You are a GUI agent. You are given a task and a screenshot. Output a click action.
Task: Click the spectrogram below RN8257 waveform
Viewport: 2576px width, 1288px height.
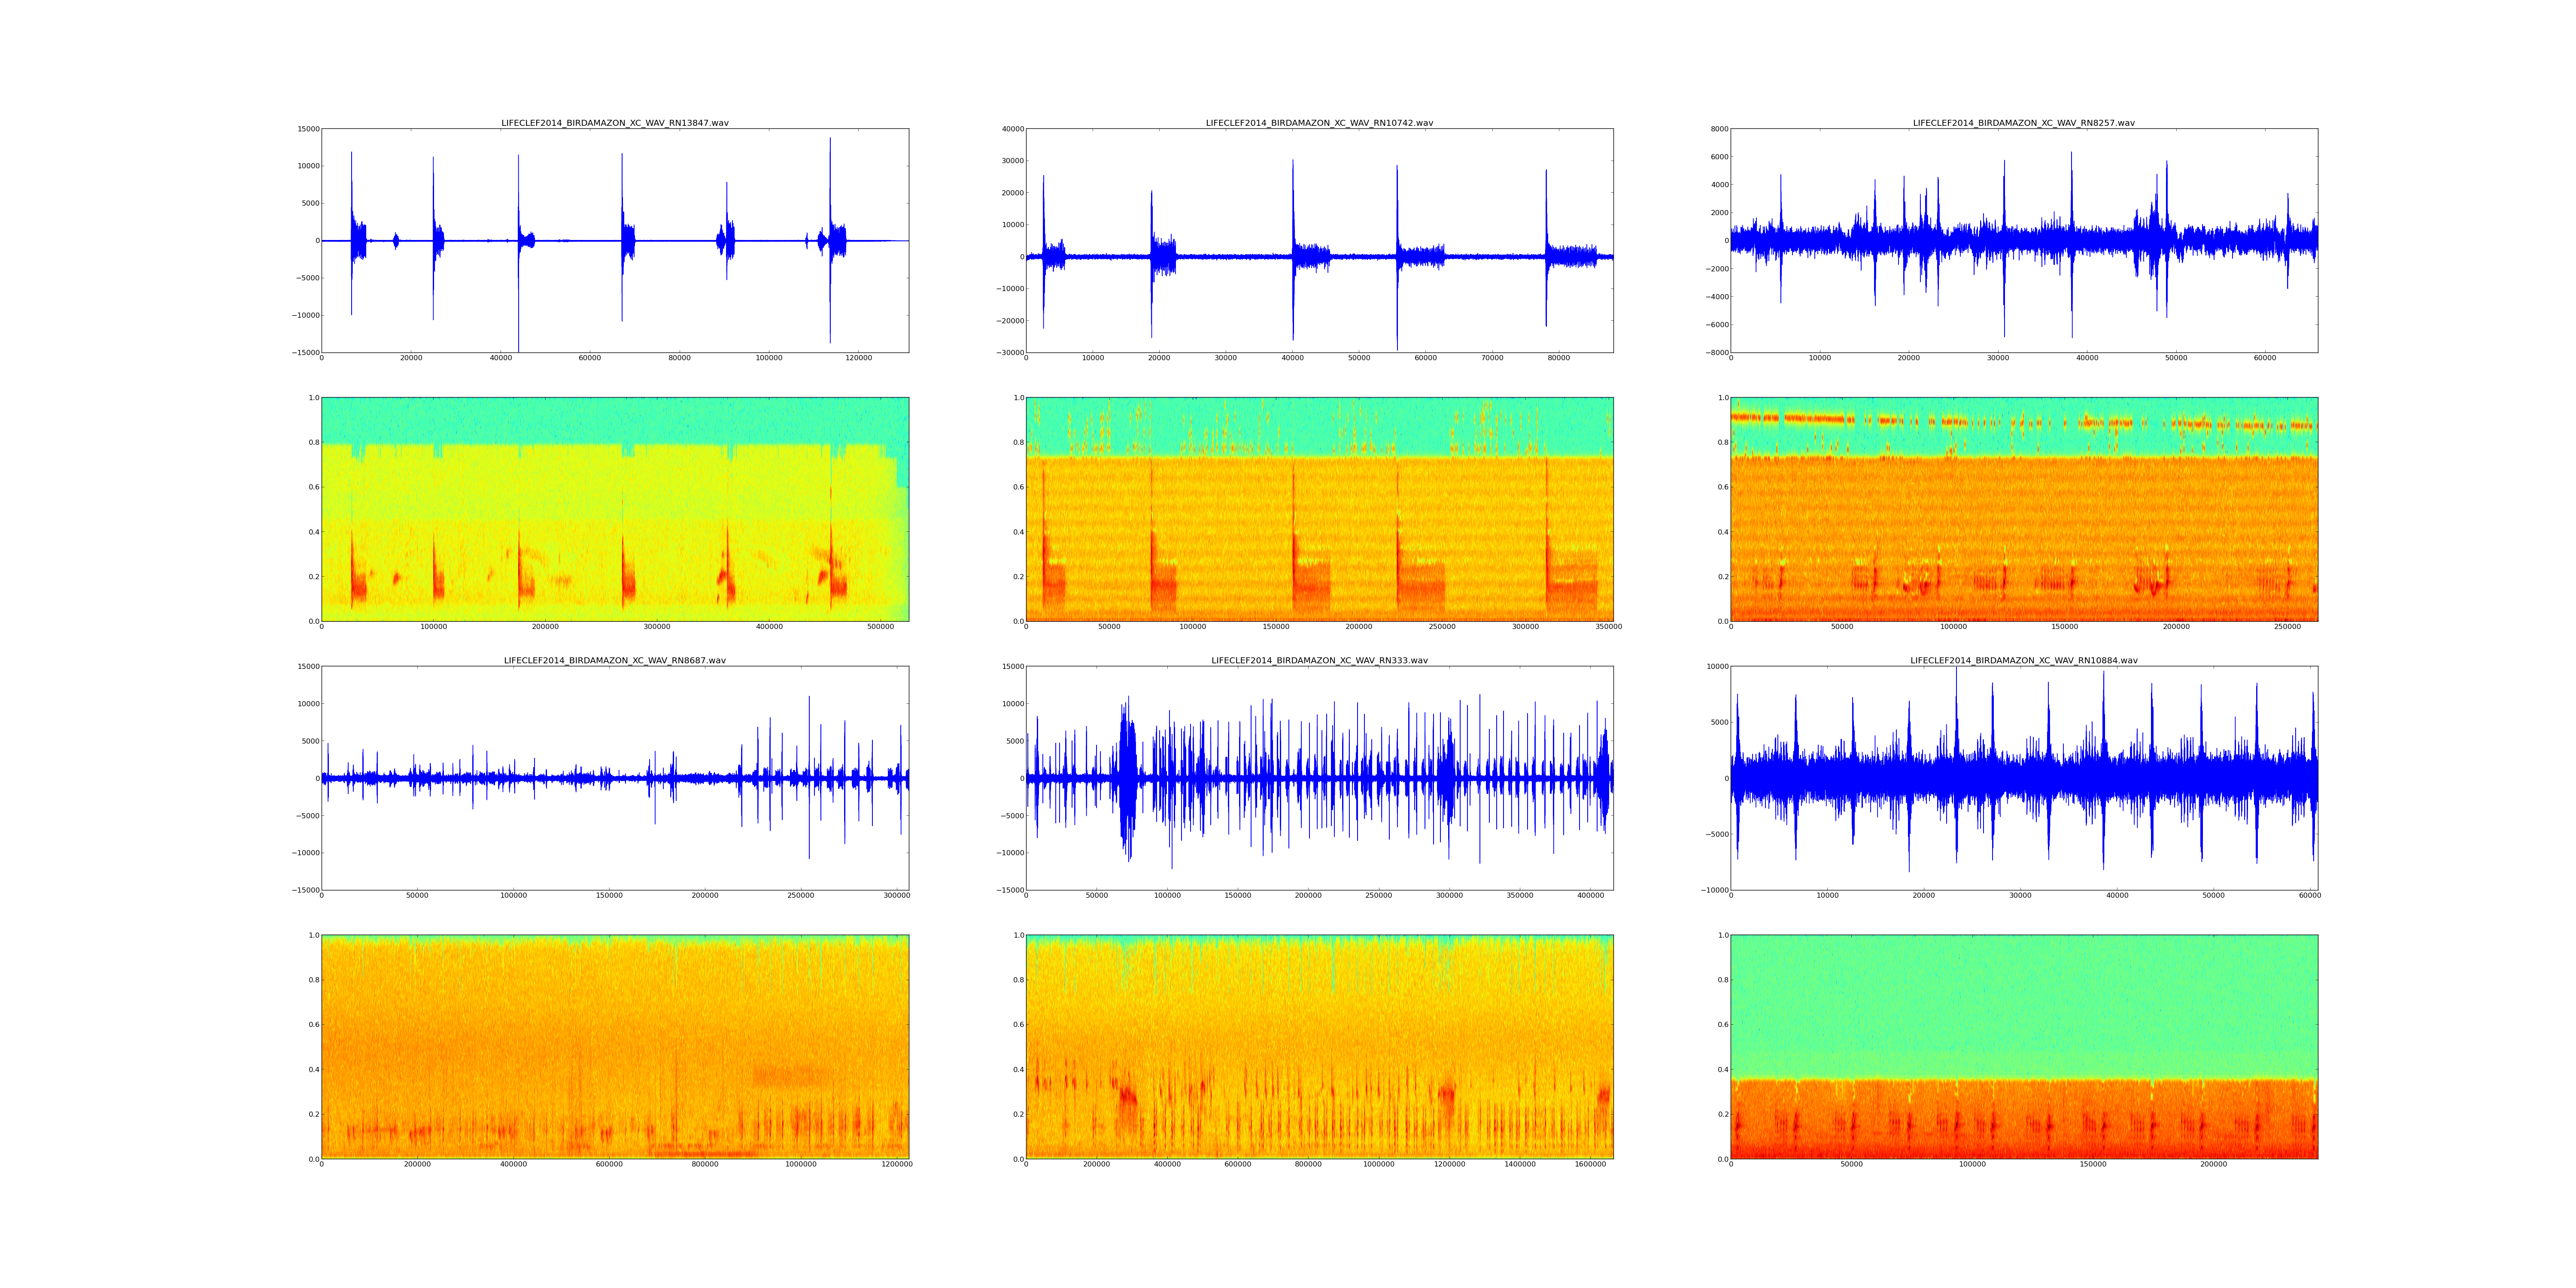pyautogui.click(x=2023, y=509)
